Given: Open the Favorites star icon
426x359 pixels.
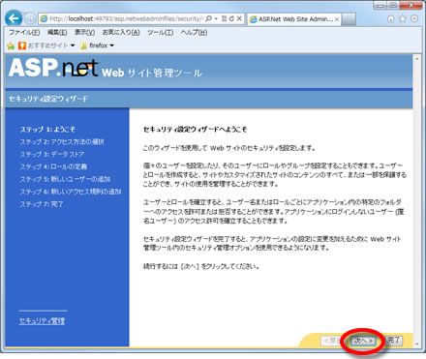Looking at the screenshot, I should [403, 18].
